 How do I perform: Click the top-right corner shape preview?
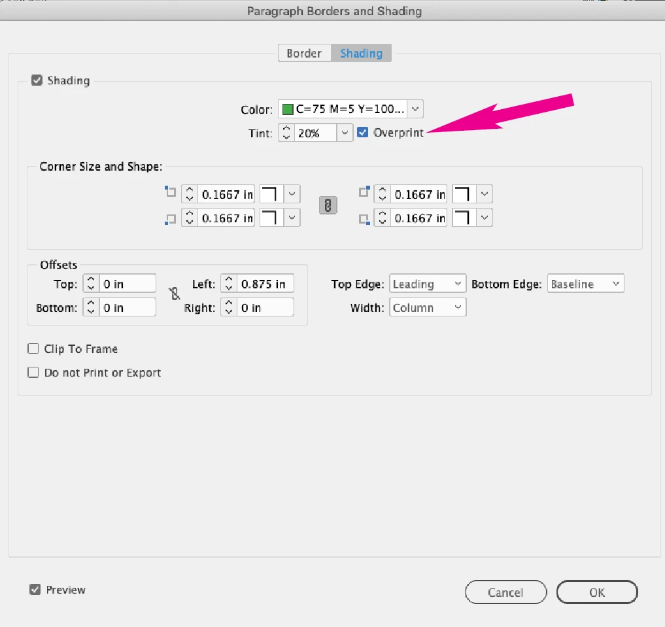click(x=464, y=194)
